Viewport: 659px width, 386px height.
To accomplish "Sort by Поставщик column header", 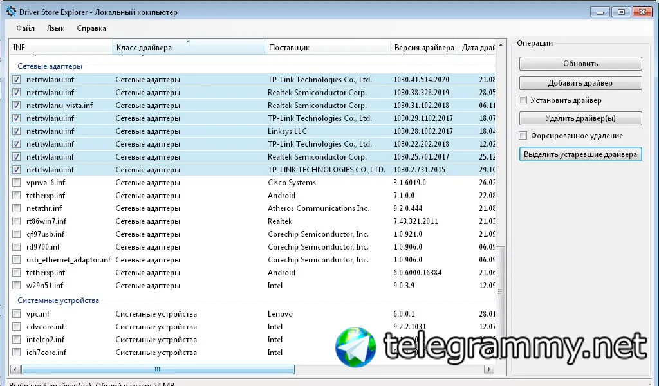I will click(x=328, y=48).
